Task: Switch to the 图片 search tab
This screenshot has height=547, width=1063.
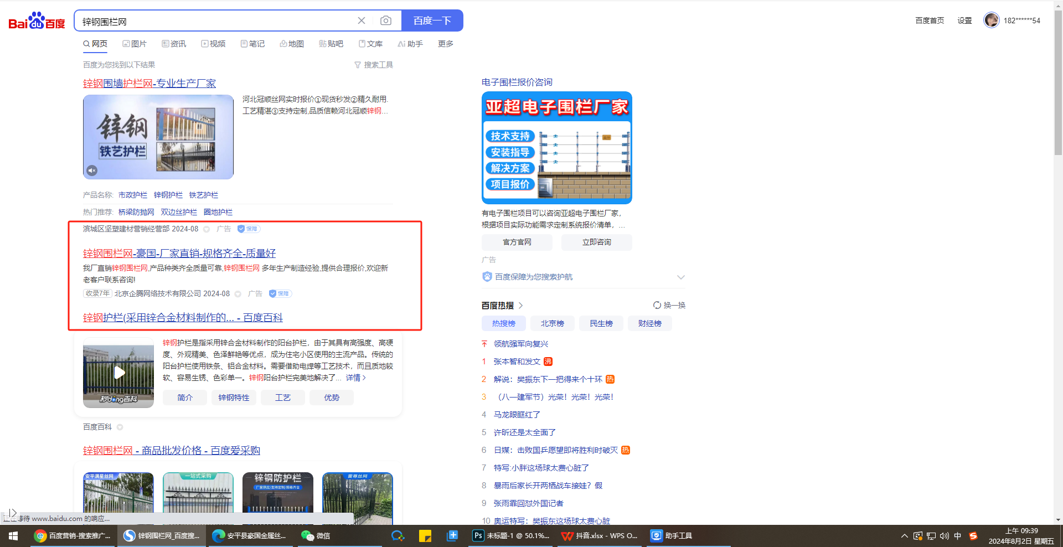Action: [x=135, y=44]
